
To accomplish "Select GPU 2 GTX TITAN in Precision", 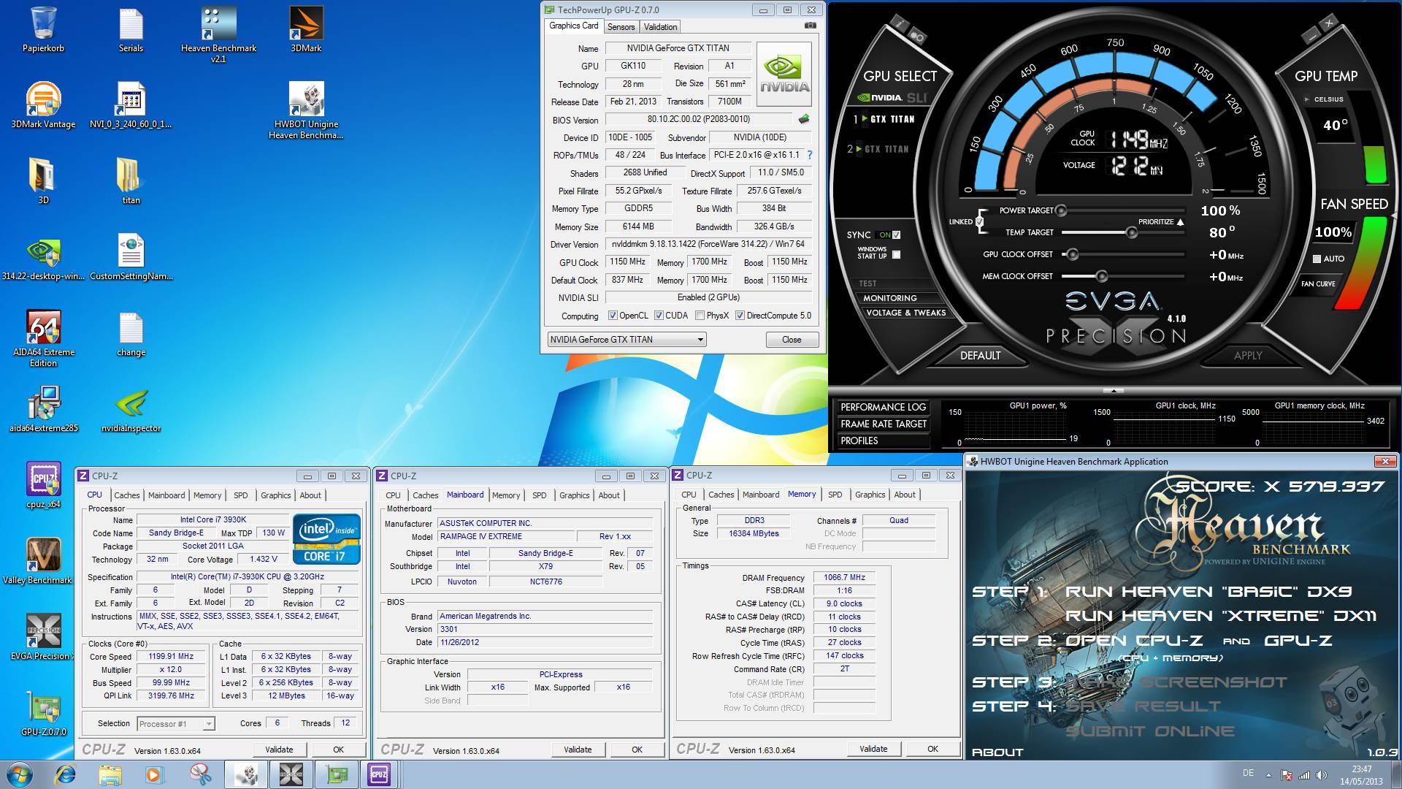I will [880, 148].
